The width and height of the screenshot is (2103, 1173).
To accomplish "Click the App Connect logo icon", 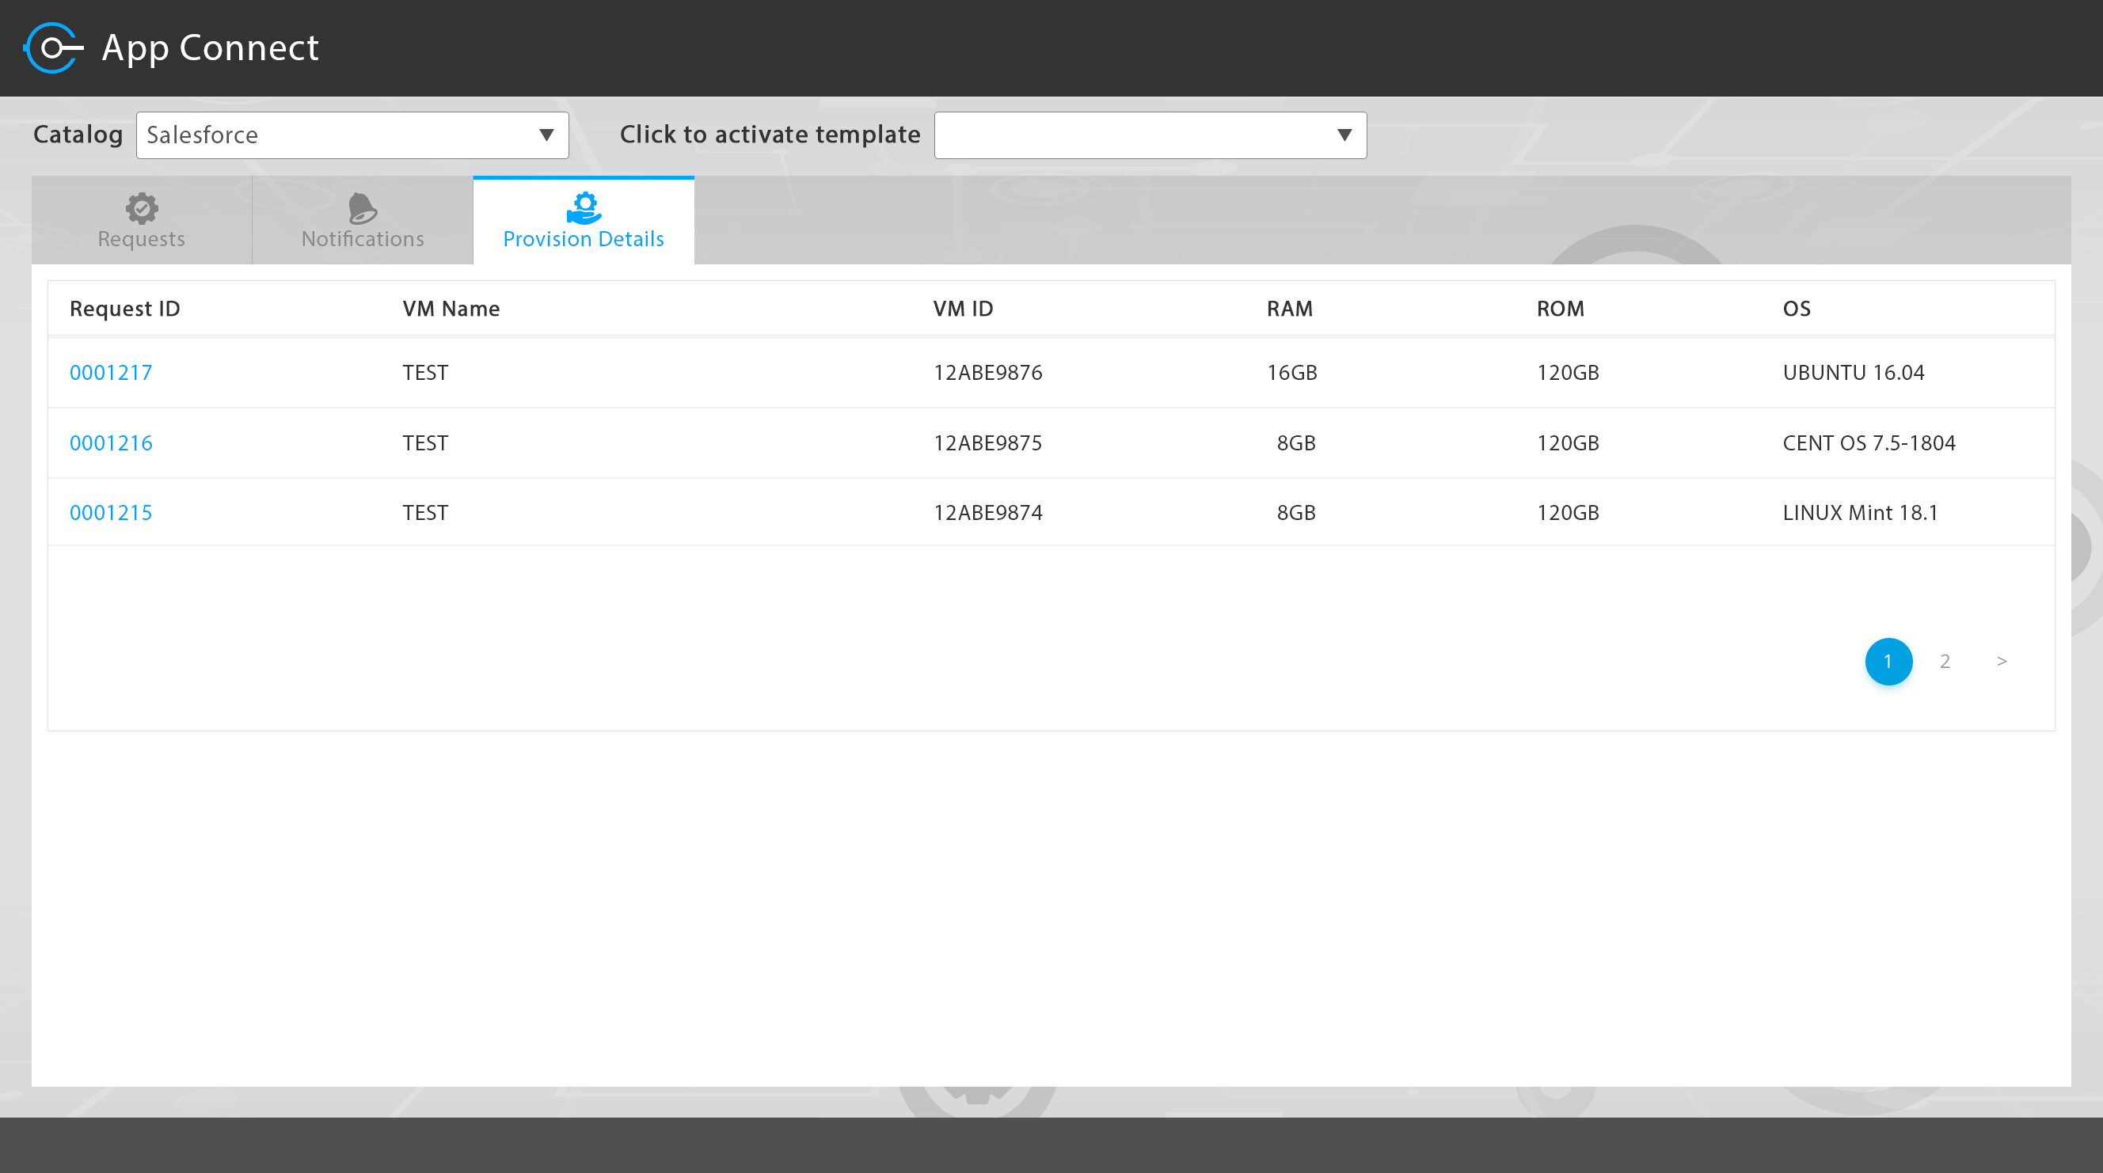I will (53, 48).
